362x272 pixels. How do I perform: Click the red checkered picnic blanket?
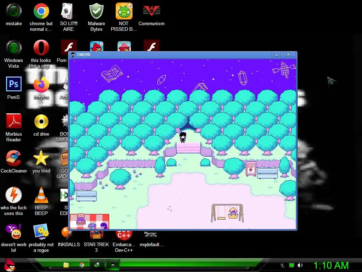tap(89, 221)
